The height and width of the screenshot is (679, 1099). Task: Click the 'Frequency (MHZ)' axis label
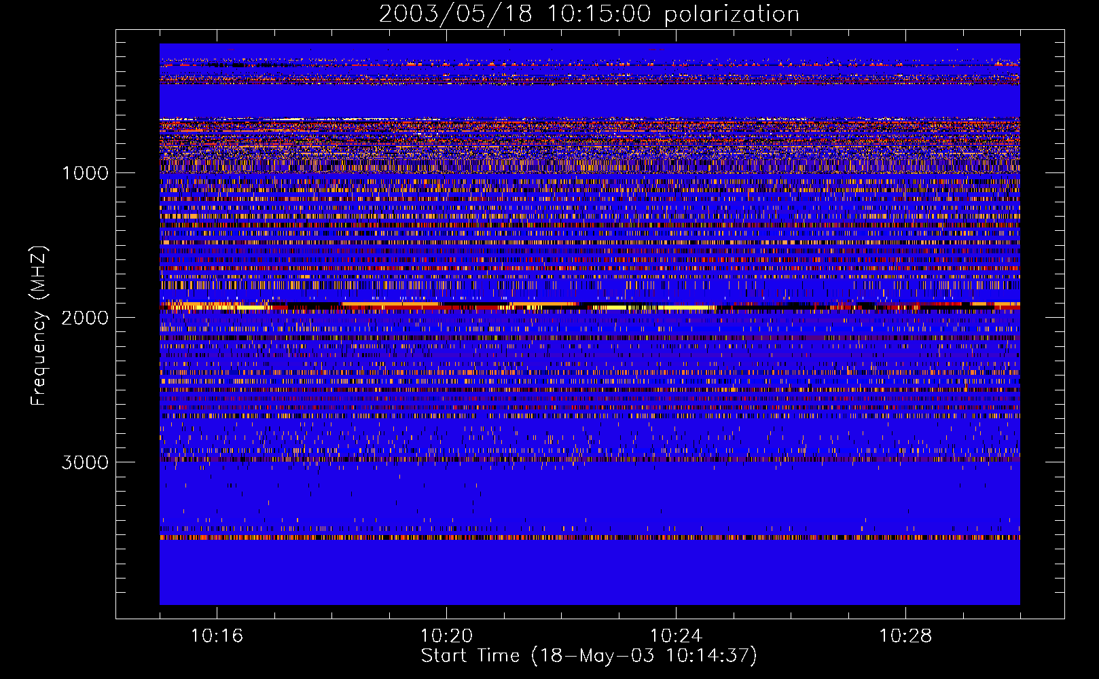pyautogui.click(x=39, y=326)
